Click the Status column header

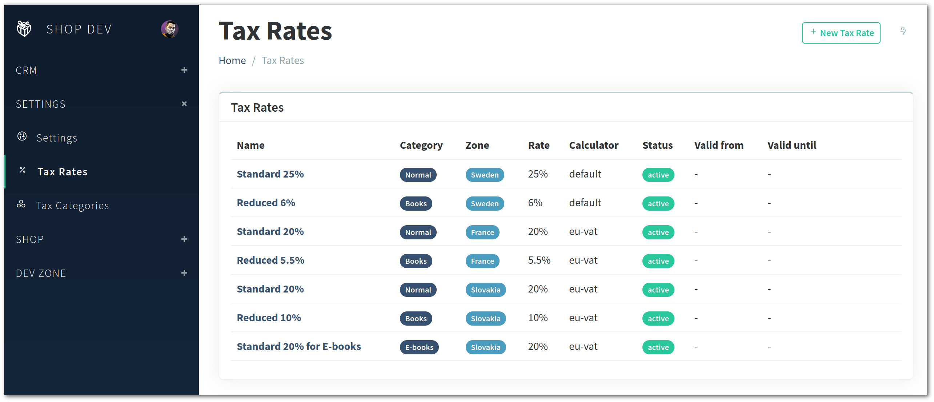click(x=657, y=145)
